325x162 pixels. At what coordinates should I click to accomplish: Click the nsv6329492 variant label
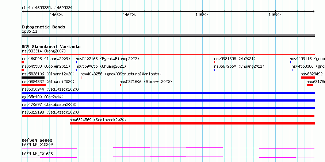311,74
